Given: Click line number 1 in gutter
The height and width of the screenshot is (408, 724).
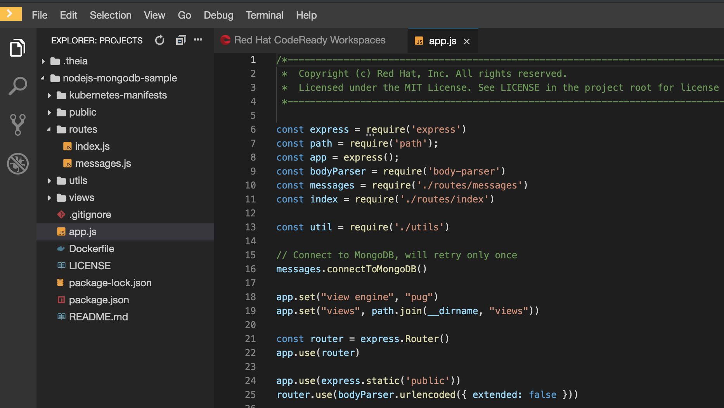Looking at the screenshot, I should point(253,60).
